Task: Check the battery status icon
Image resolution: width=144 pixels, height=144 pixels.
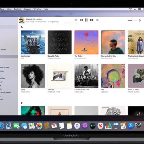Action: pos(140,9)
